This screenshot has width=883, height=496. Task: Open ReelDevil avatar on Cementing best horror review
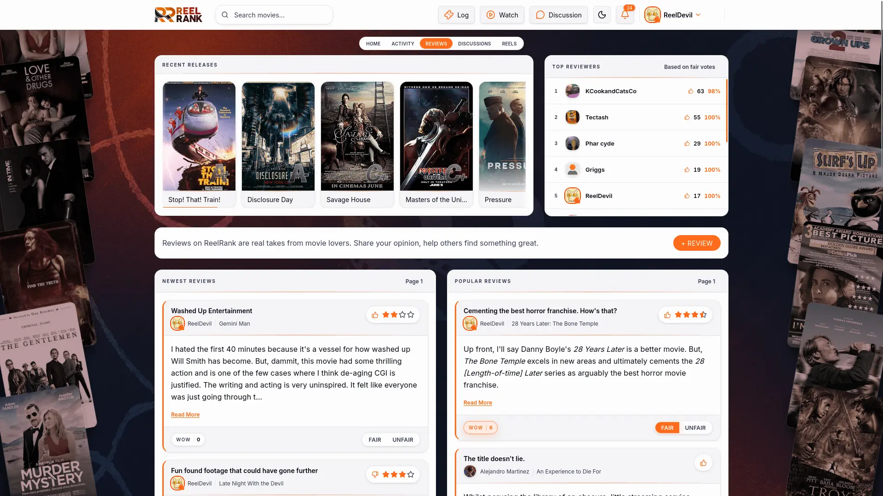[x=470, y=323]
